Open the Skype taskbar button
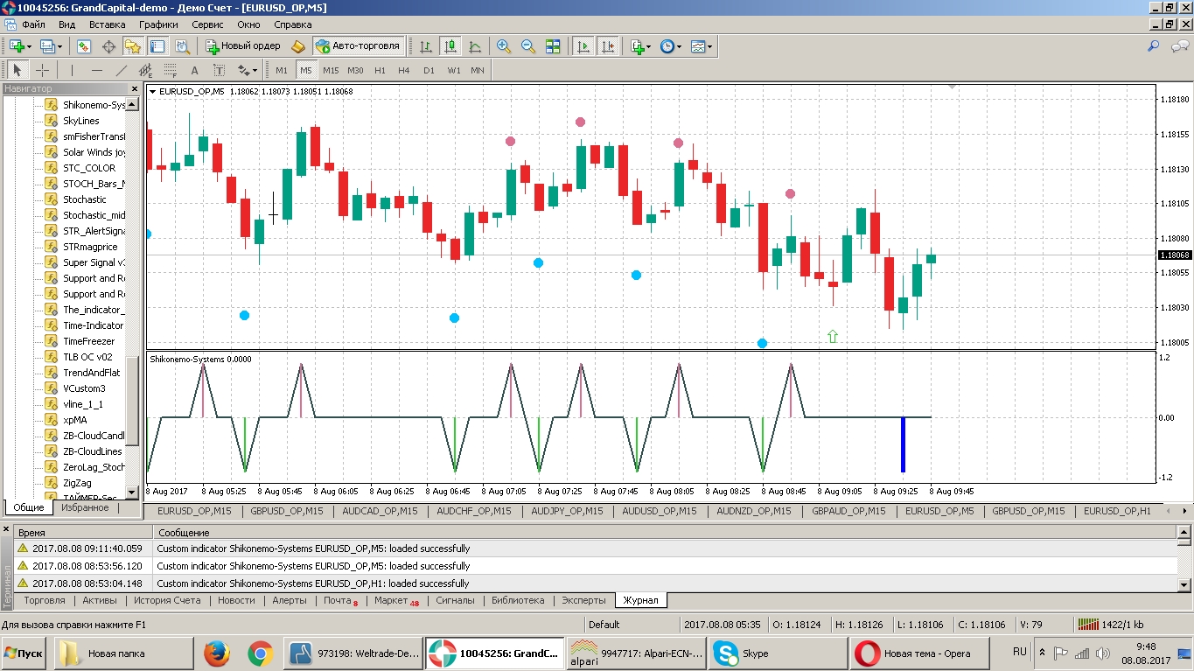Viewport: 1194px width, 671px height. tap(777, 654)
